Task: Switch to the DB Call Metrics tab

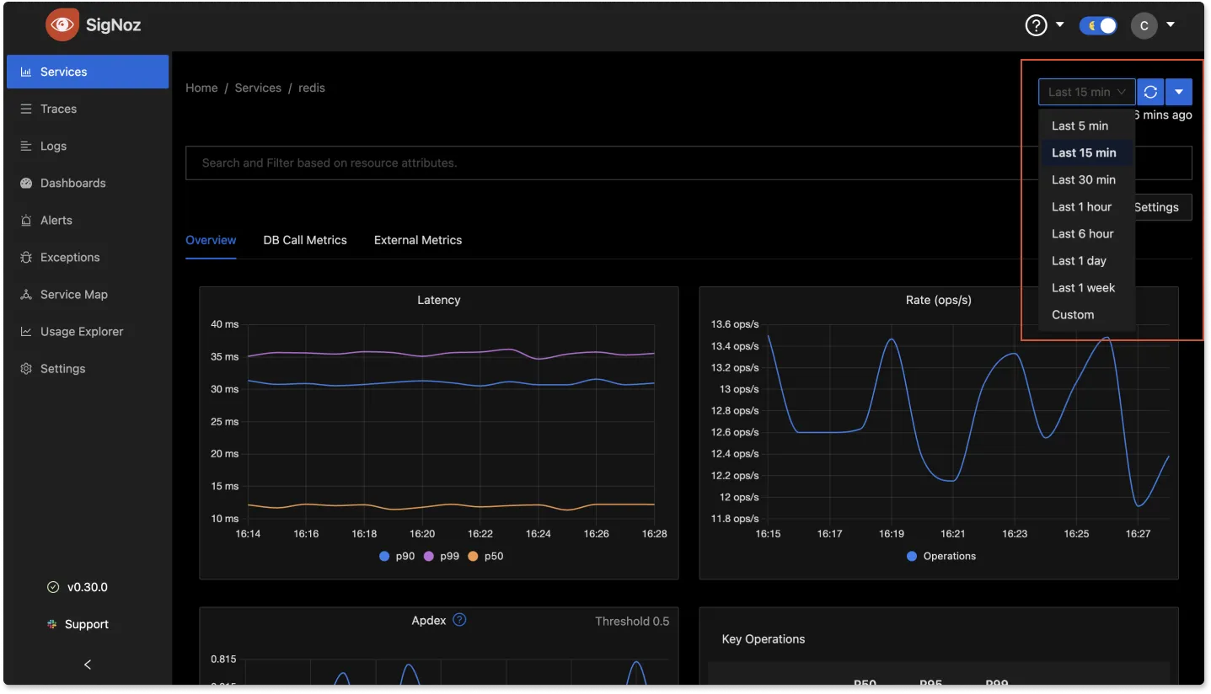Action: click(305, 240)
